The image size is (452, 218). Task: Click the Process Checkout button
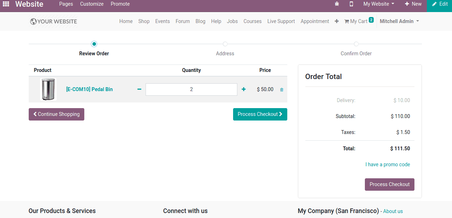click(260, 114)
